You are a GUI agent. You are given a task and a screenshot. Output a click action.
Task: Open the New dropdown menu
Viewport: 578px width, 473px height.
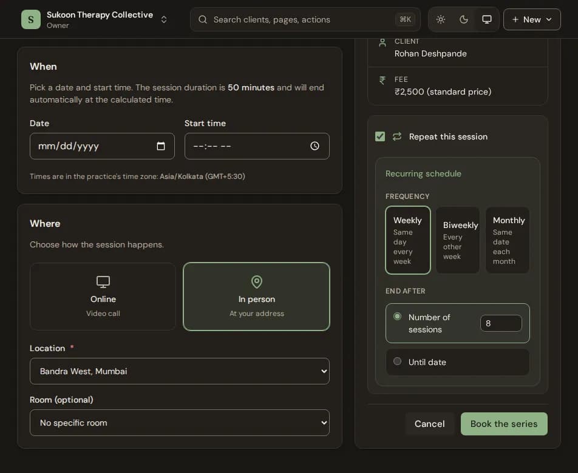(532, 19)
